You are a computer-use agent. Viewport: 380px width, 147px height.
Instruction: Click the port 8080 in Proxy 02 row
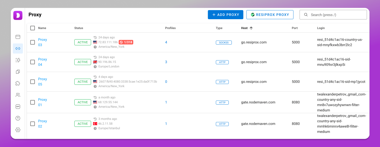[x=296, y=124]
